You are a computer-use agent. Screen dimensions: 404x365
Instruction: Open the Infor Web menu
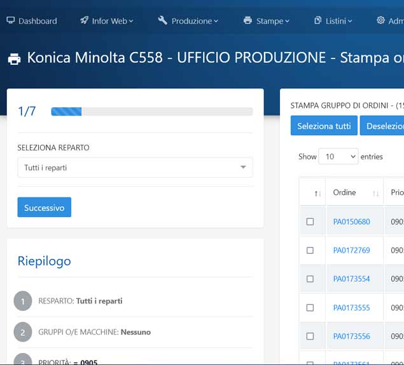(107, 21)
